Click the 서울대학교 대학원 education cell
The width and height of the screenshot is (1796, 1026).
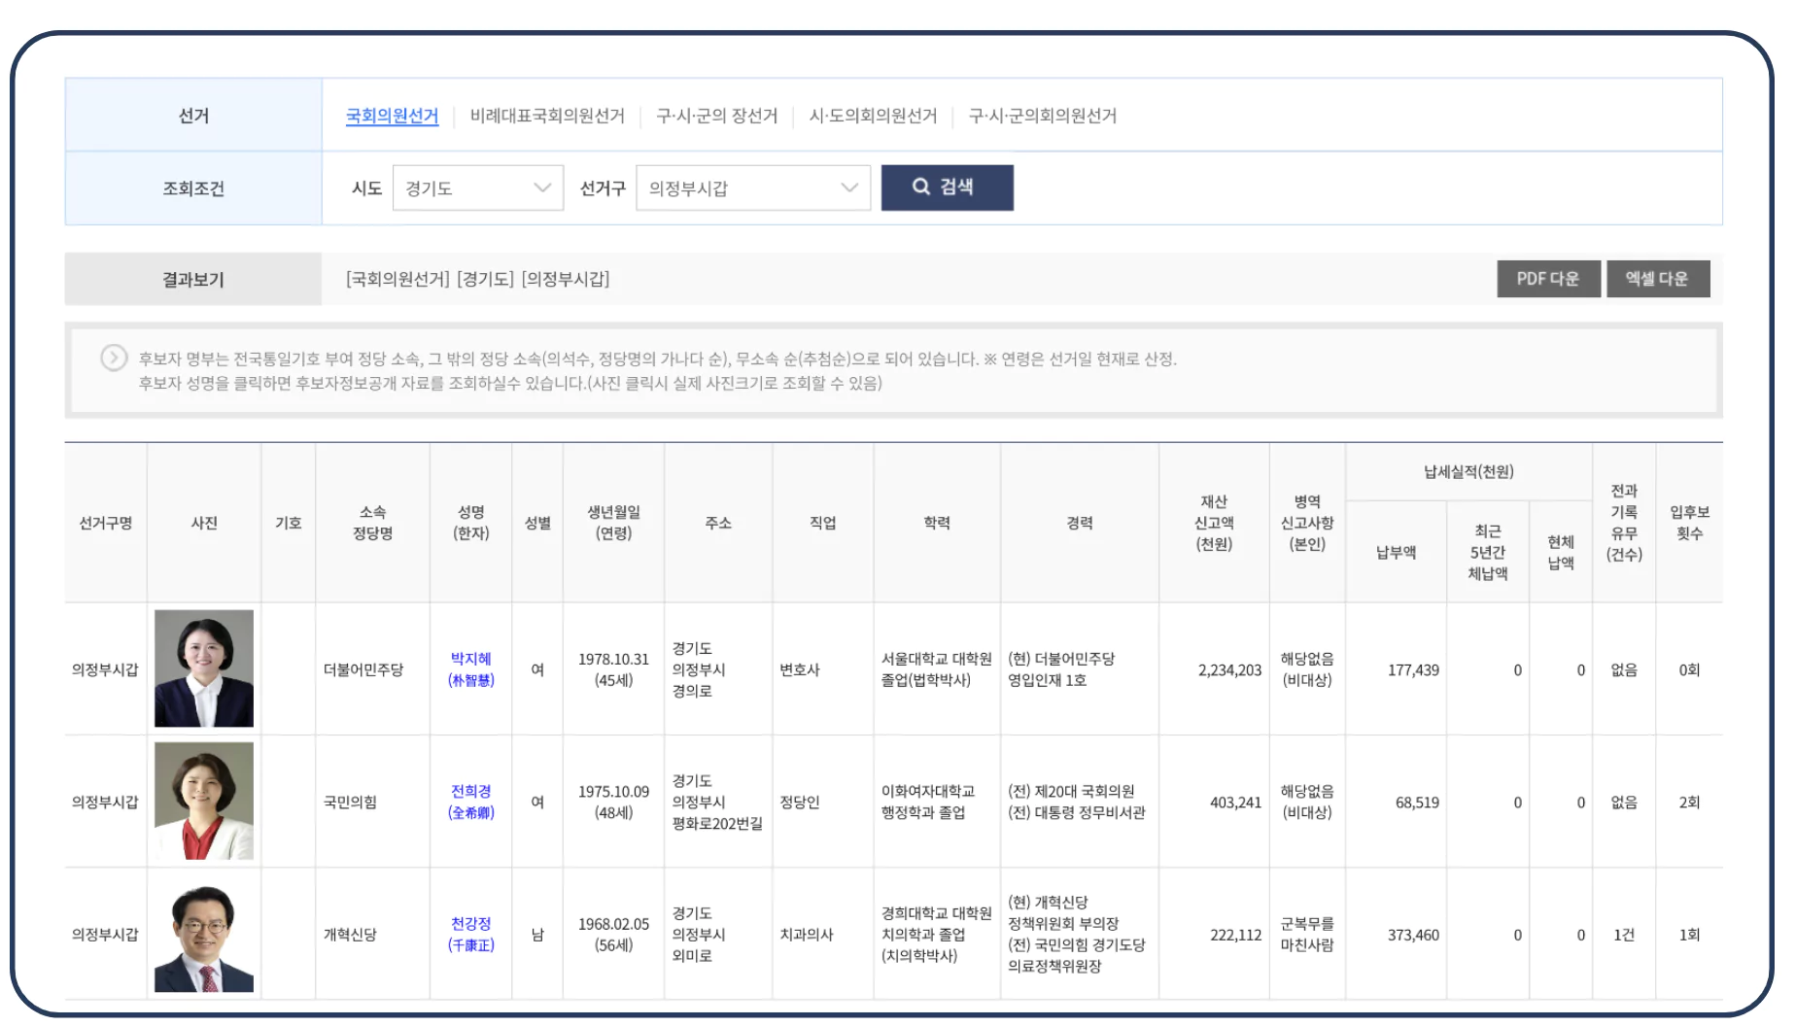pyautogui.click(x=936, y=669)
